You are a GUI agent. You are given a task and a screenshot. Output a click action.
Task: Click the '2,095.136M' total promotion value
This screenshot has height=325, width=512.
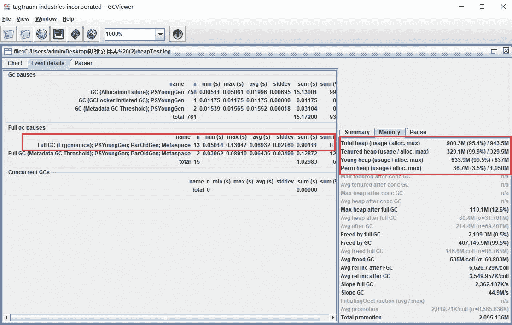coord(494,318)
